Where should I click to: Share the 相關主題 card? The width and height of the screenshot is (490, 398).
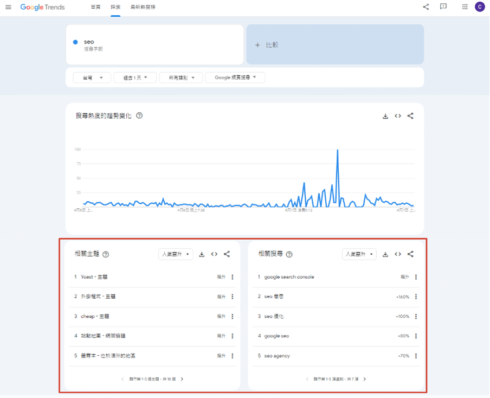pyautogui.click(x=227, y=254)
